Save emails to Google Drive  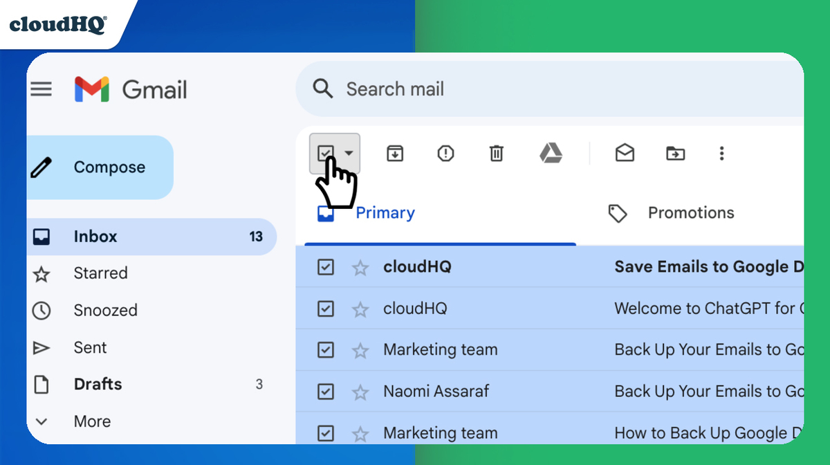[x=552, y=154]
